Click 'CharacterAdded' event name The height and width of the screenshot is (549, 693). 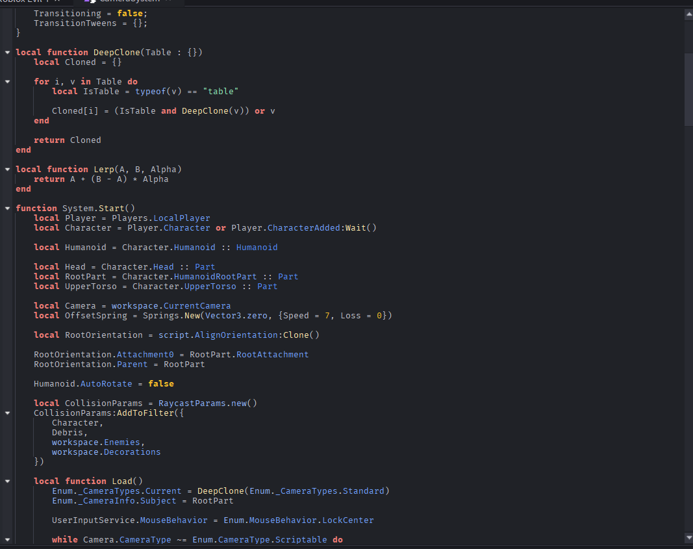coord(303,227)
